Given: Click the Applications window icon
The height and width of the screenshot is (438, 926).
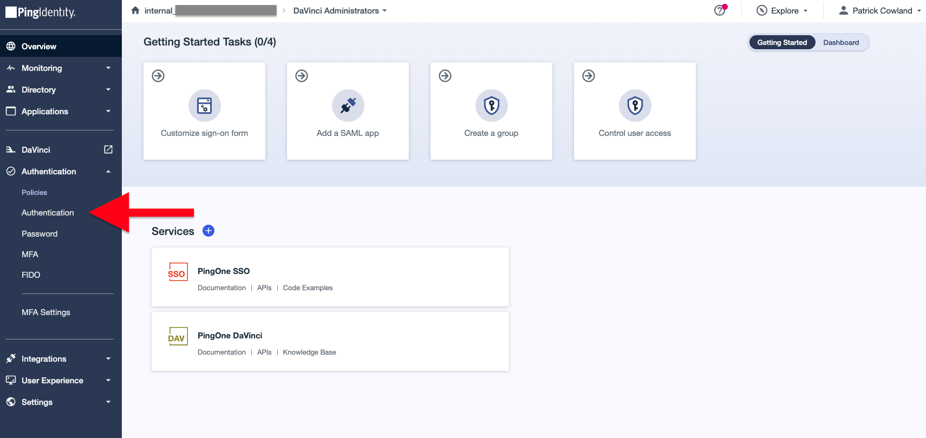Looking at the screenshot, I should pos(11,111).
